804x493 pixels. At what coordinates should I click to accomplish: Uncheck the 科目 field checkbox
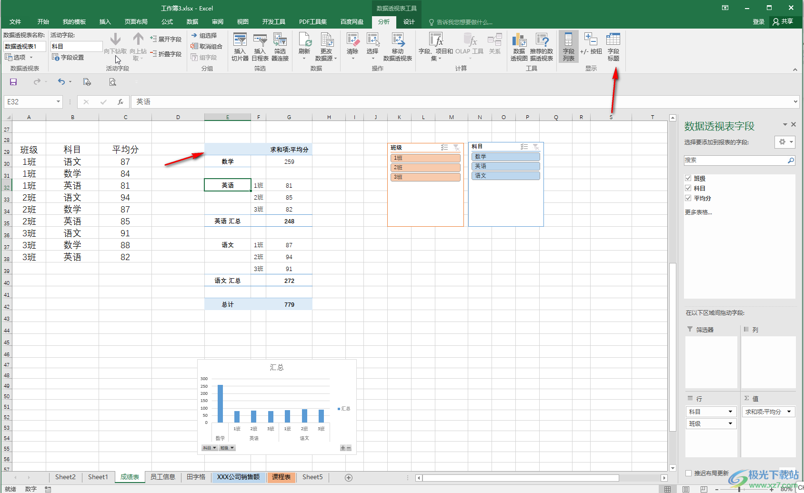[688, 188]
